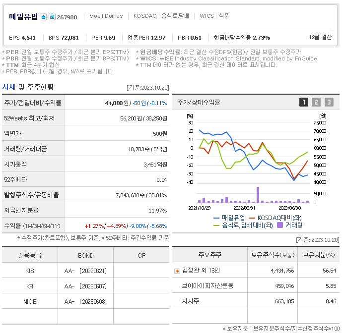Select the 52주베타 0.04 value
This screenshot has width=344, height=336.
click(162, 180)
